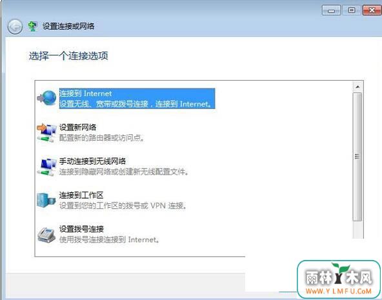Viewport: 382px width, 300px height.
Task: Click the globe icon for connecting to Internet
Action: 46,98
